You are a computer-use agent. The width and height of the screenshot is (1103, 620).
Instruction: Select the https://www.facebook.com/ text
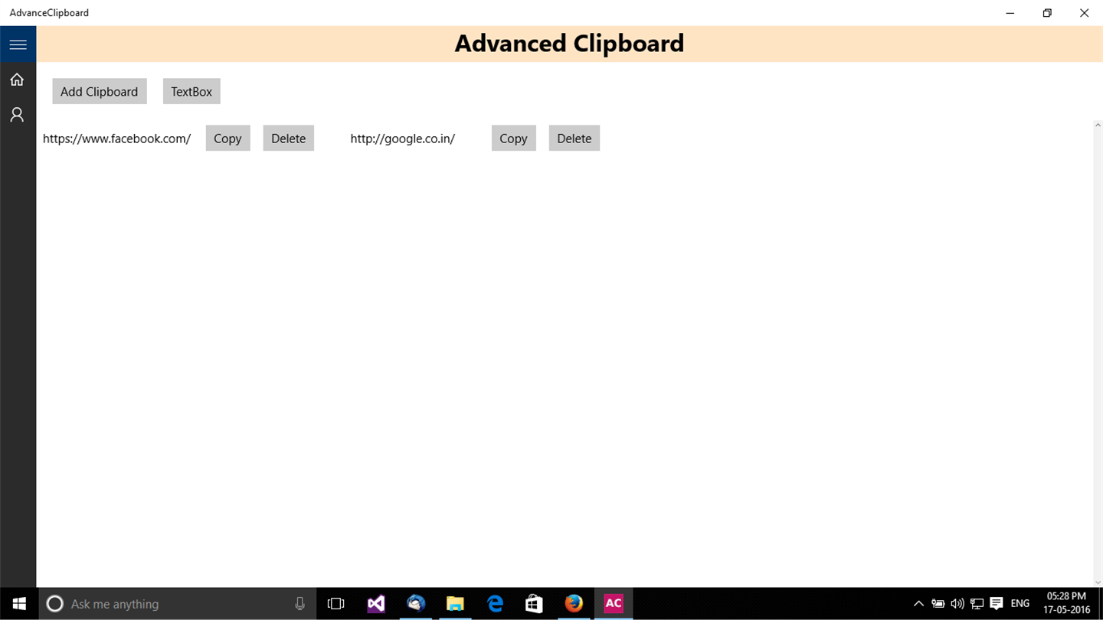(117, 139)
